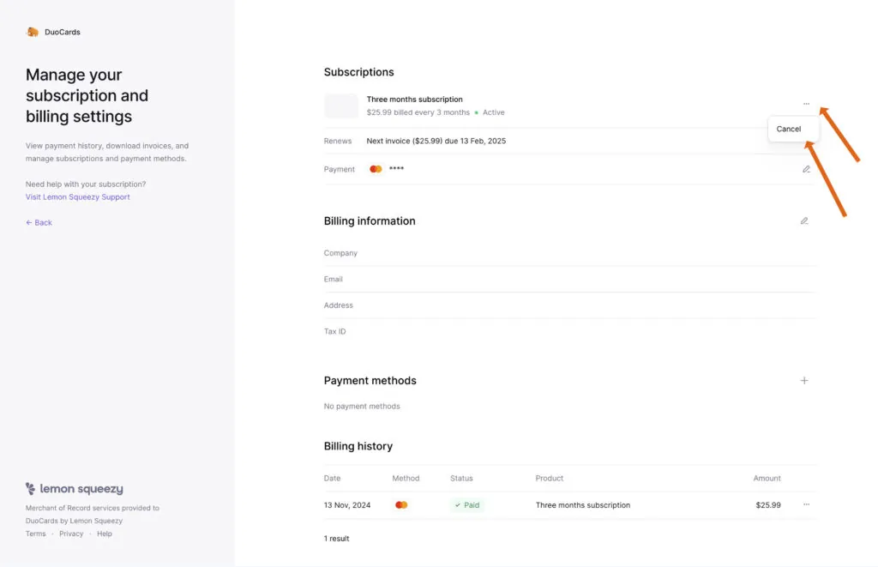The width and height of the screenshot is (878, 567).
Task: Visit Lemon Squeezy Support link
Action: click(x=78, y=196)
